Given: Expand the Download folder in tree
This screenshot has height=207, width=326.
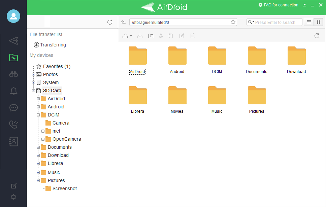Looking at the screenshot, I should [x=38, y=155].
